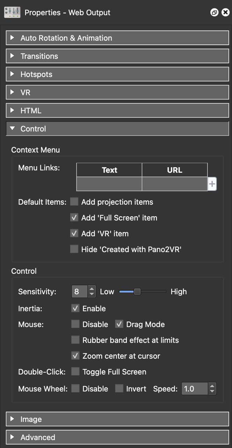
Task: Click the 'Default Items:' label
Action: 42,202
